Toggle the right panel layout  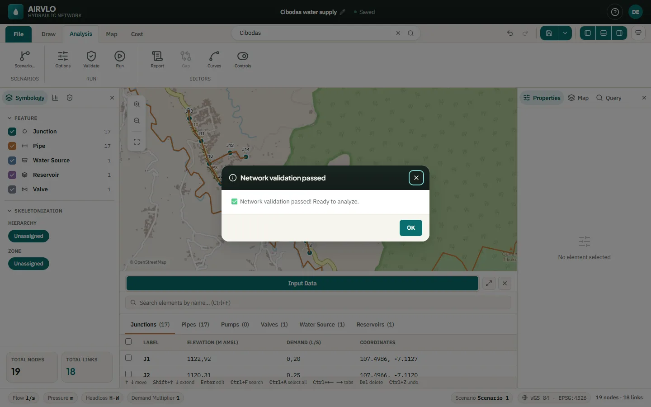[x=619, y=33]
